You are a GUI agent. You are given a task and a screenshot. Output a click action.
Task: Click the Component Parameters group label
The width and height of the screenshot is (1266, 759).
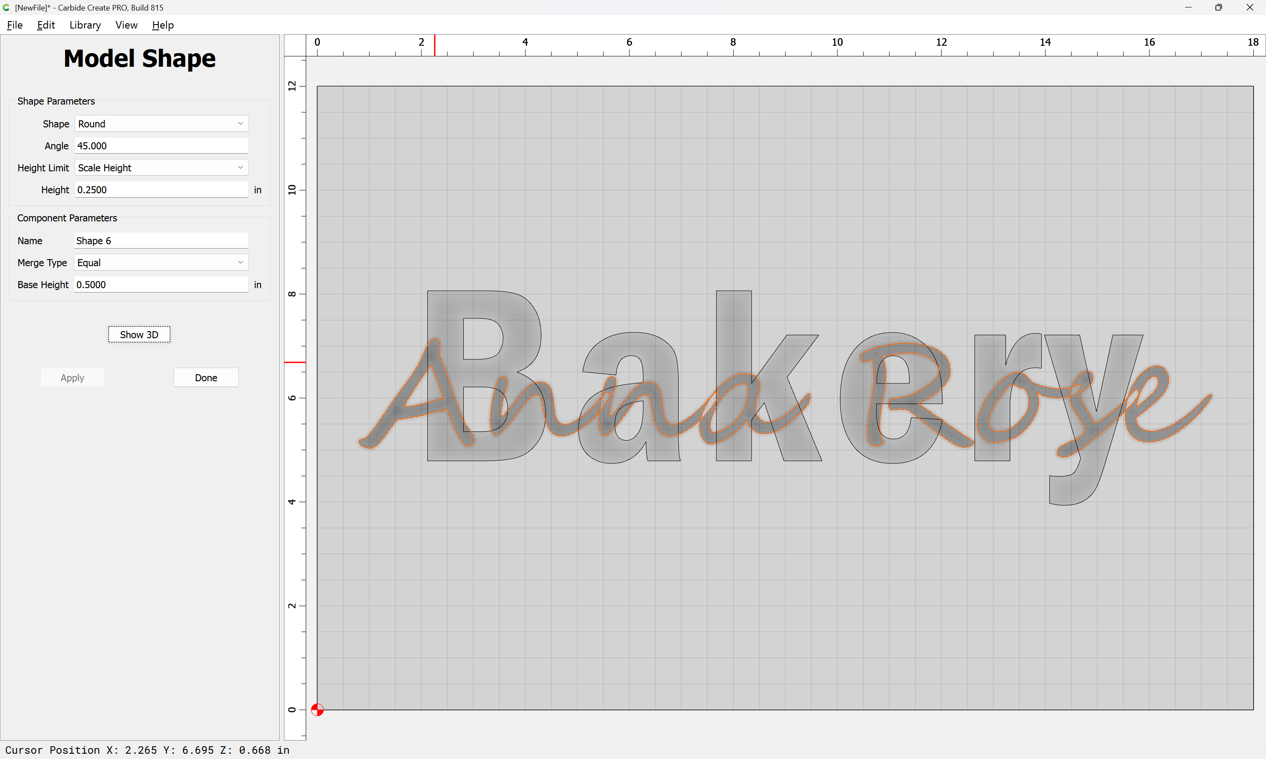click(67, 218)
